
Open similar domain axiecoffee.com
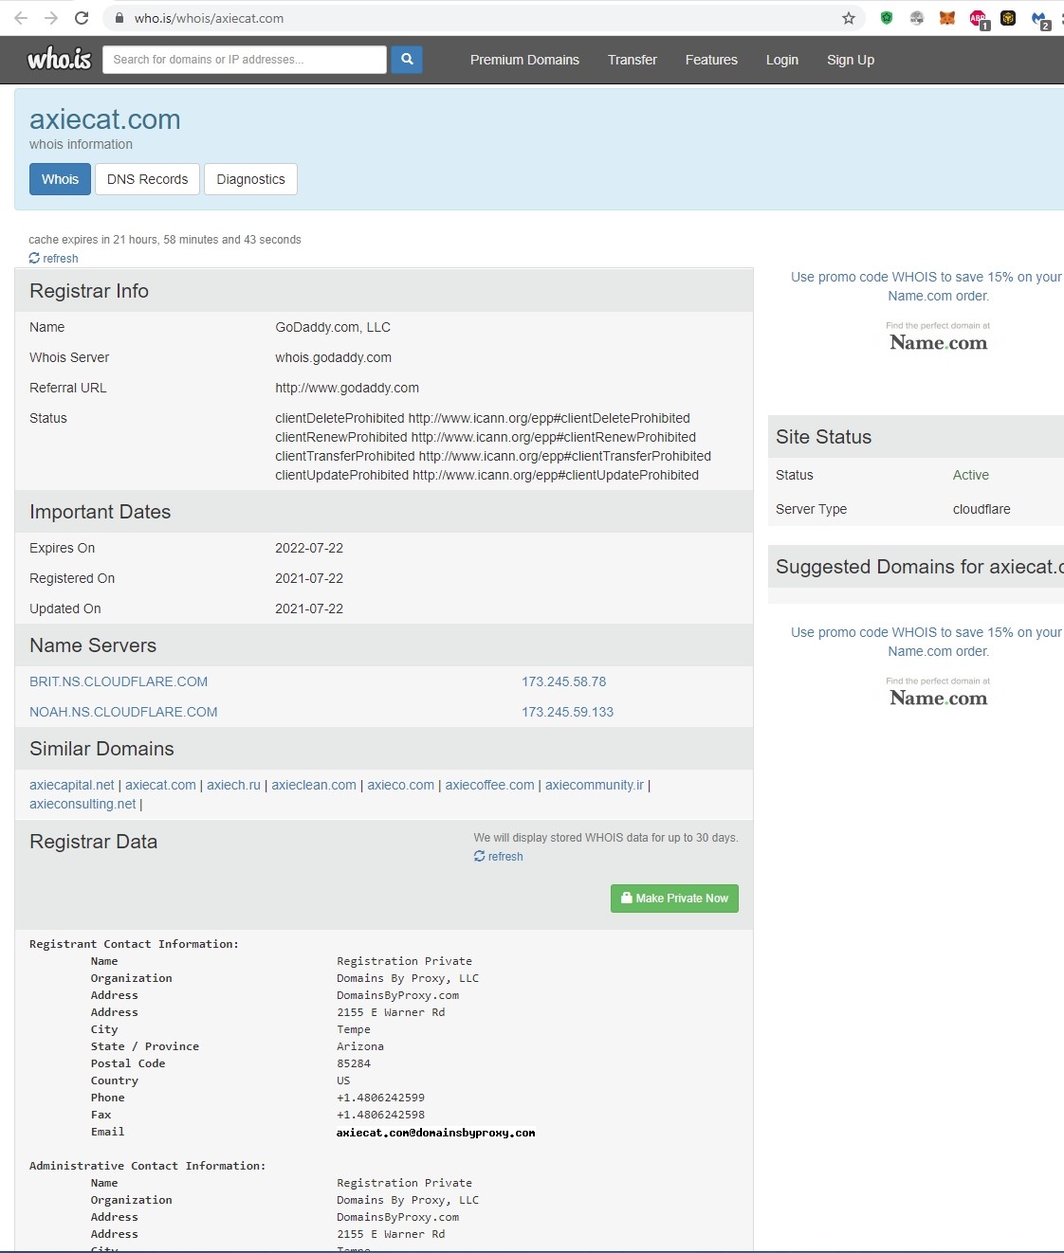click(x=489, y=785)
